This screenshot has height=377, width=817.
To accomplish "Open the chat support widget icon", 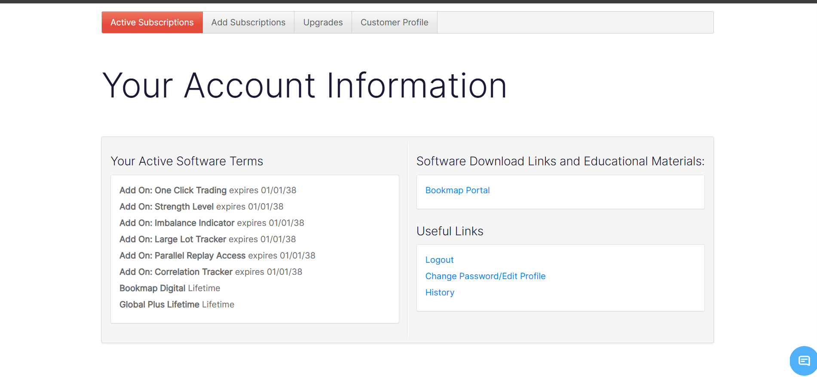I will click(804, 361).
